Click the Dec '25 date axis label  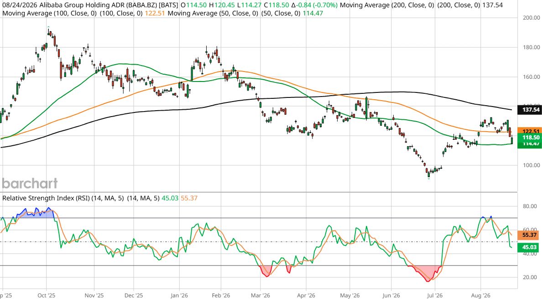(x=133, y=296)
